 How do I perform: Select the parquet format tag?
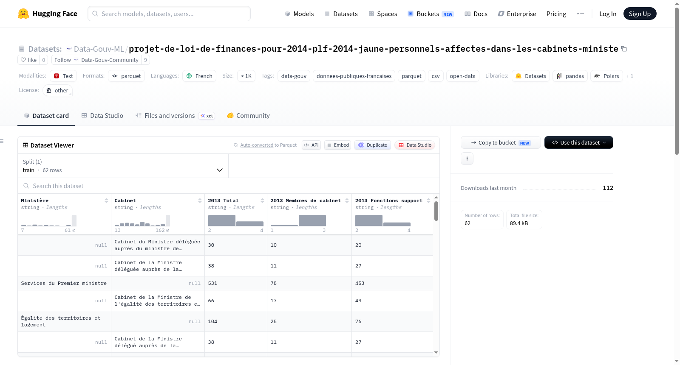(127, 76)
